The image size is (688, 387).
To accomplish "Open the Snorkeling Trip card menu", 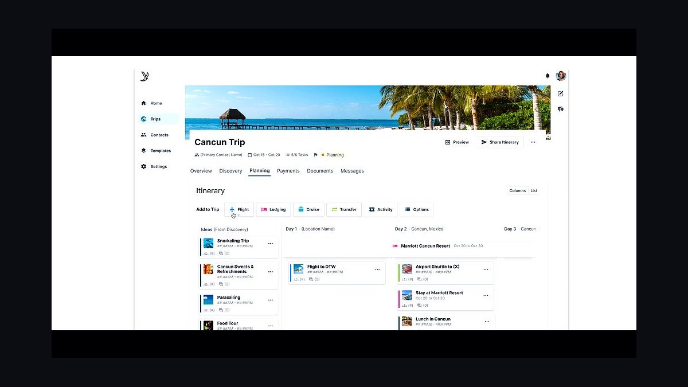I will (271, 244).
